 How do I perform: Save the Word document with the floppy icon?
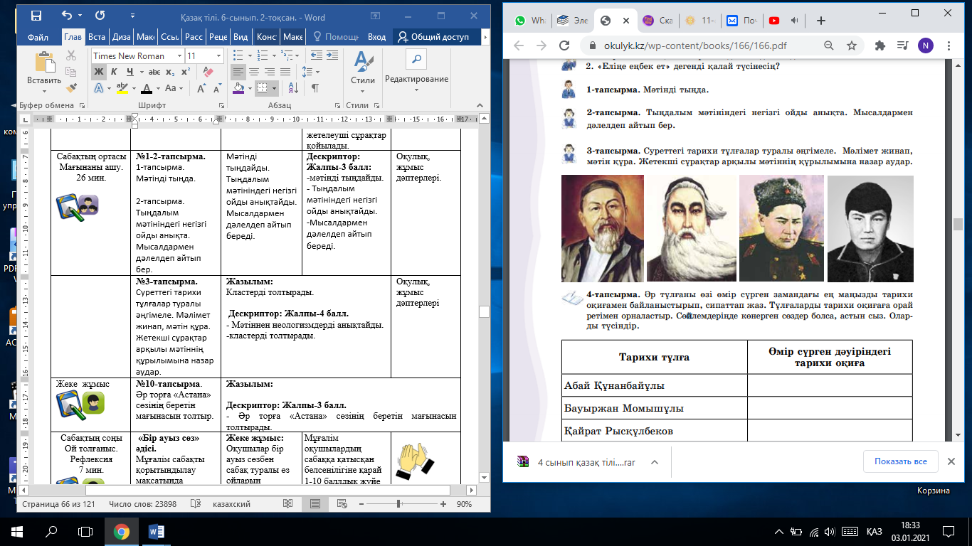click(x=36, y=15)
